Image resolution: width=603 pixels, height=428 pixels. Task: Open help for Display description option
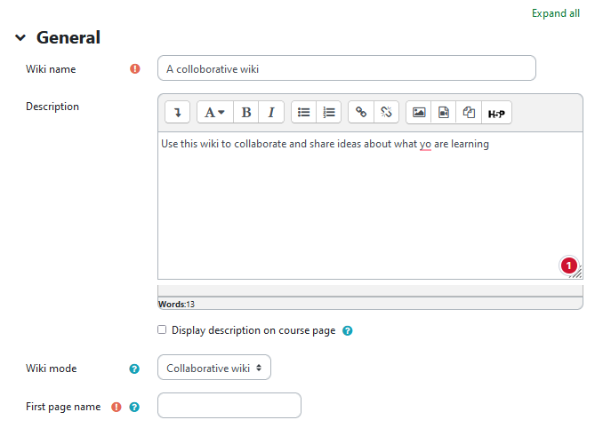coord(347,330)
